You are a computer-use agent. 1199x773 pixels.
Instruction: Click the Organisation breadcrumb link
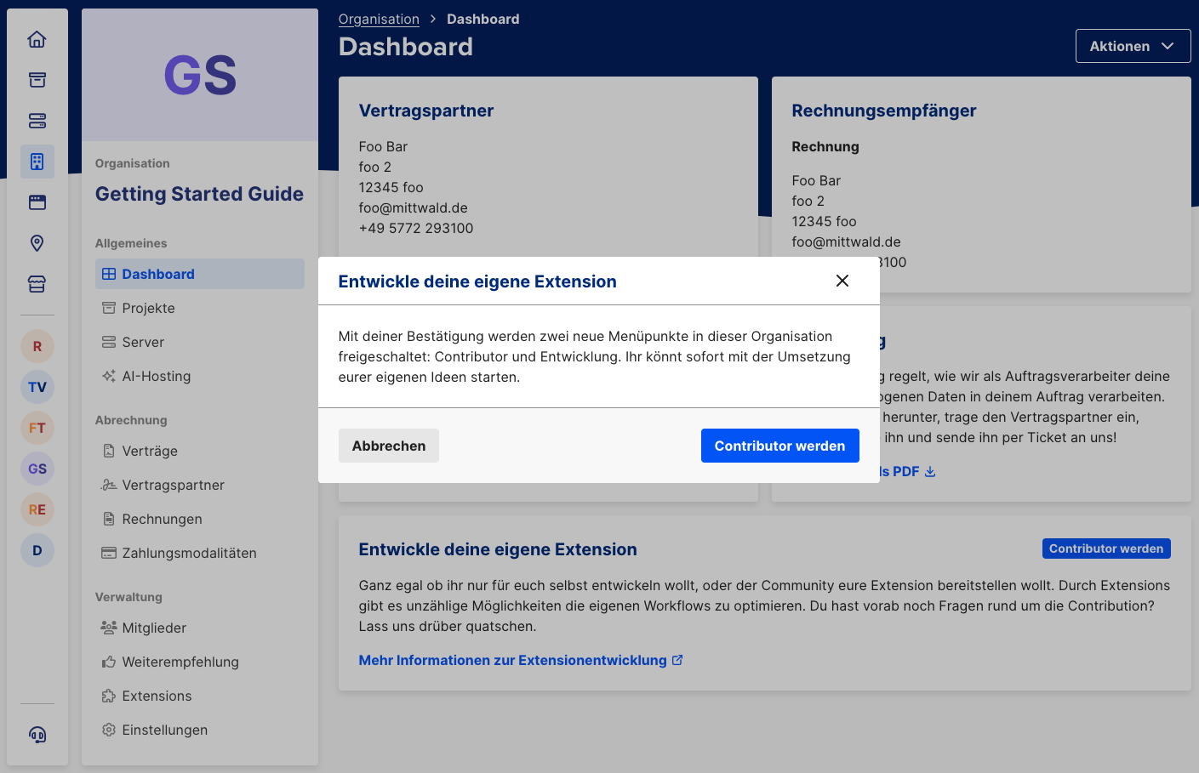click(x=379, y=19)
